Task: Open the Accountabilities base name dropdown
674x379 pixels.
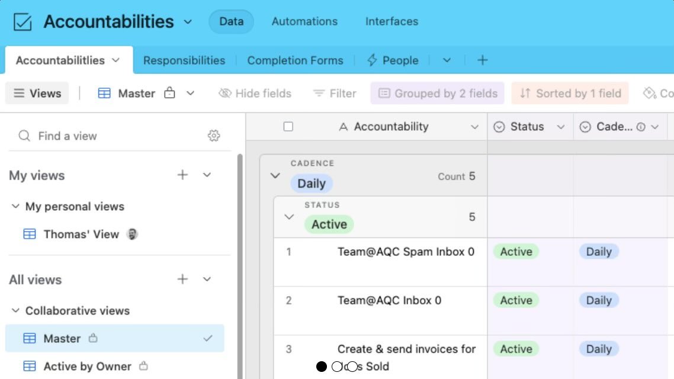Action: (188, 22)
